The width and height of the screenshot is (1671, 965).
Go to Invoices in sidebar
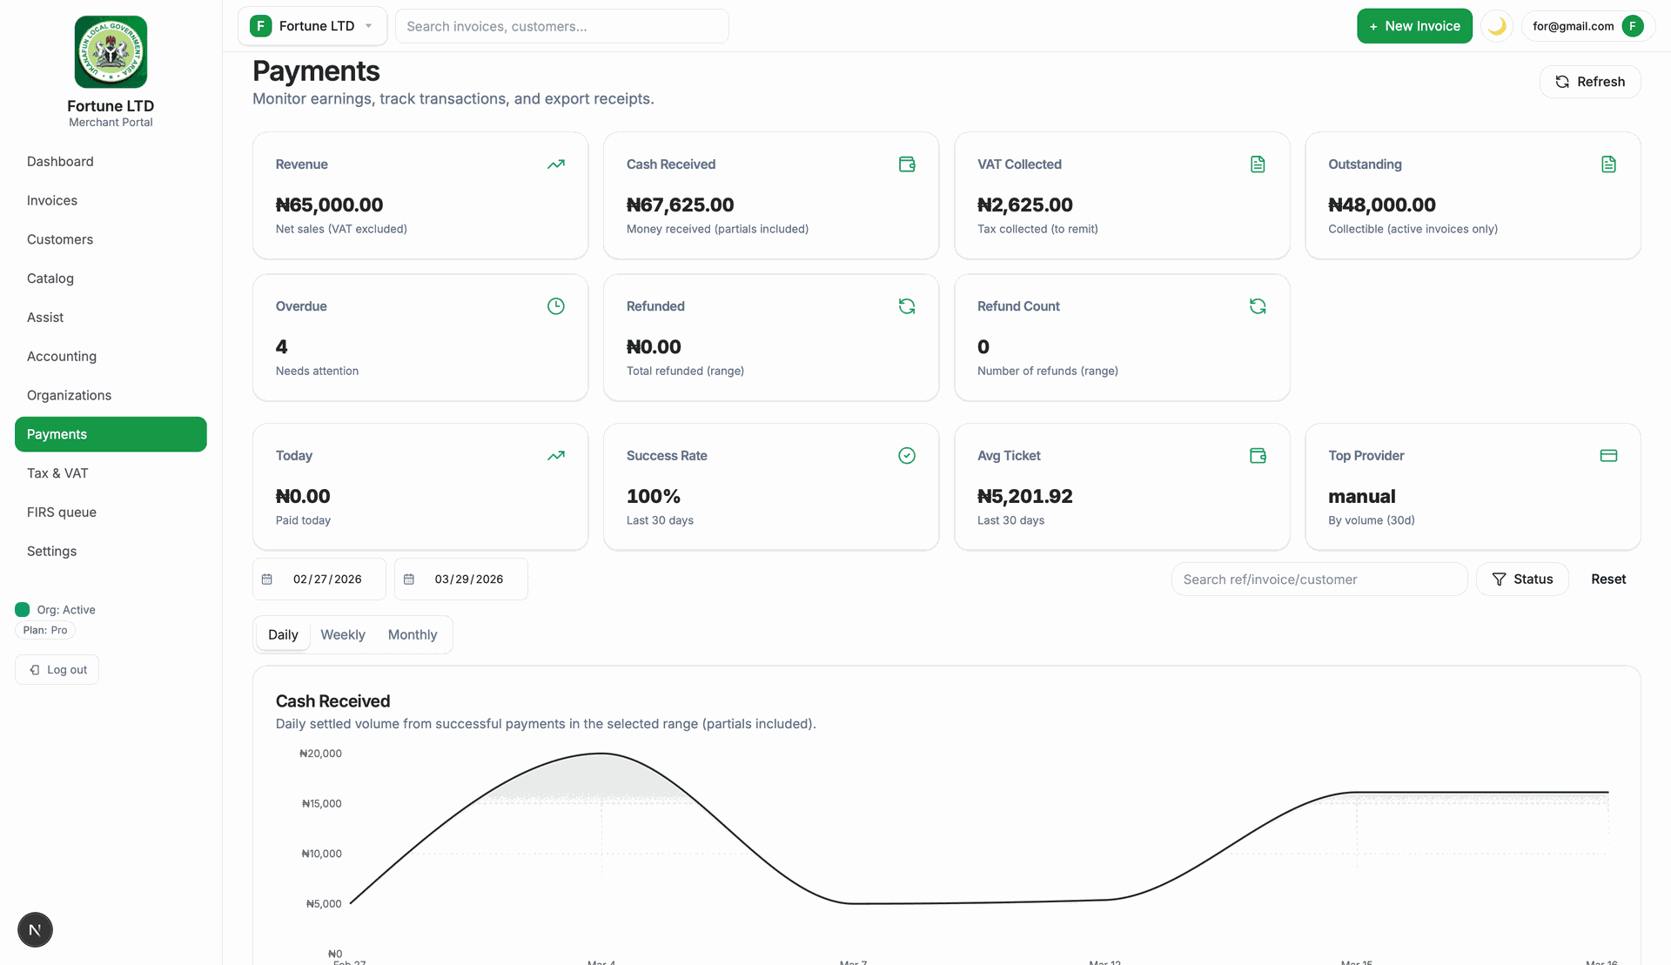point(52,201)
